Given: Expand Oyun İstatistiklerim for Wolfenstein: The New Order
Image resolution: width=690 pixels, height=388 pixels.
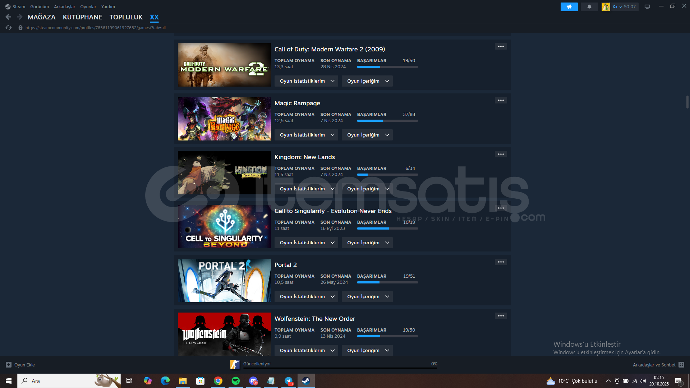Looking at the screenshot, I should coord(307,350).
